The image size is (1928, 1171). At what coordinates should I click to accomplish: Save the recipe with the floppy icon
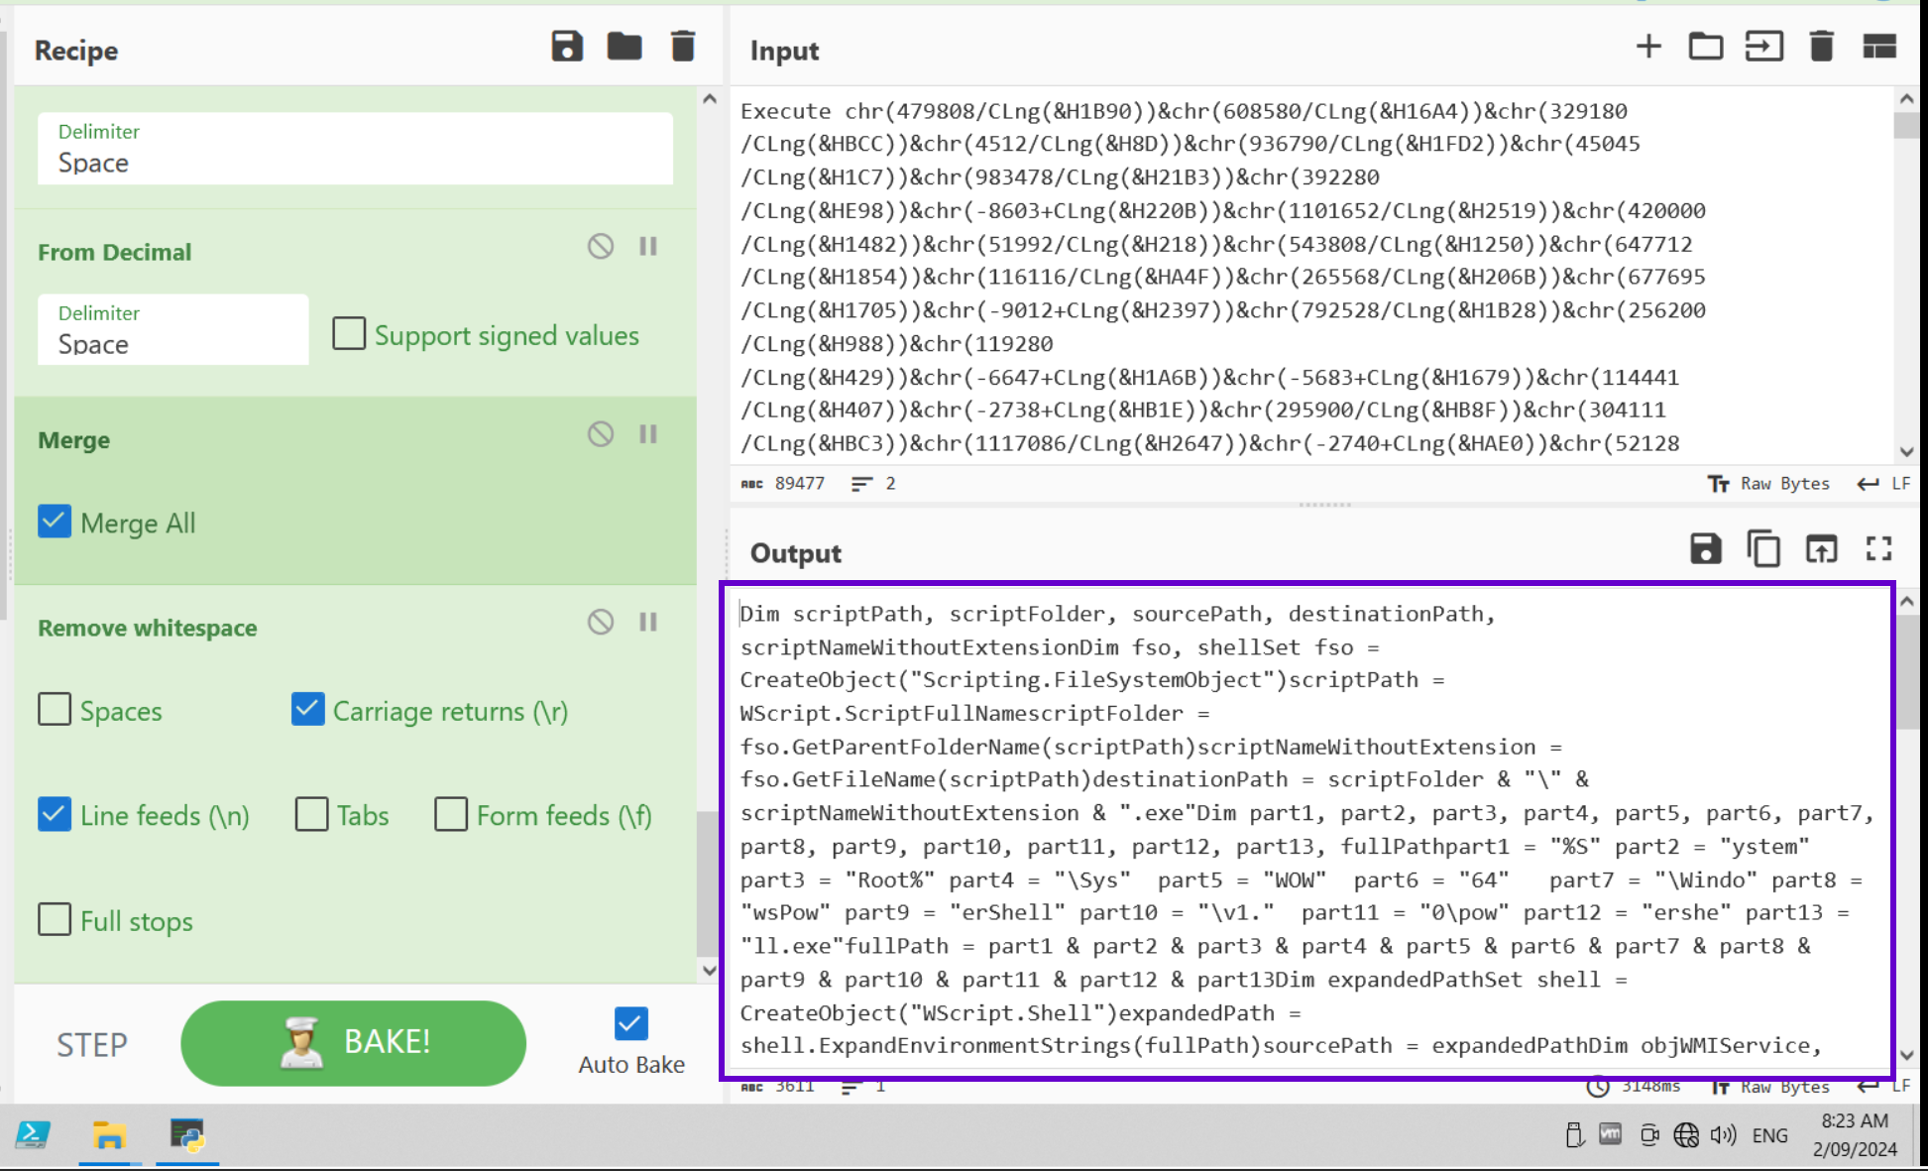pos(567,47)
